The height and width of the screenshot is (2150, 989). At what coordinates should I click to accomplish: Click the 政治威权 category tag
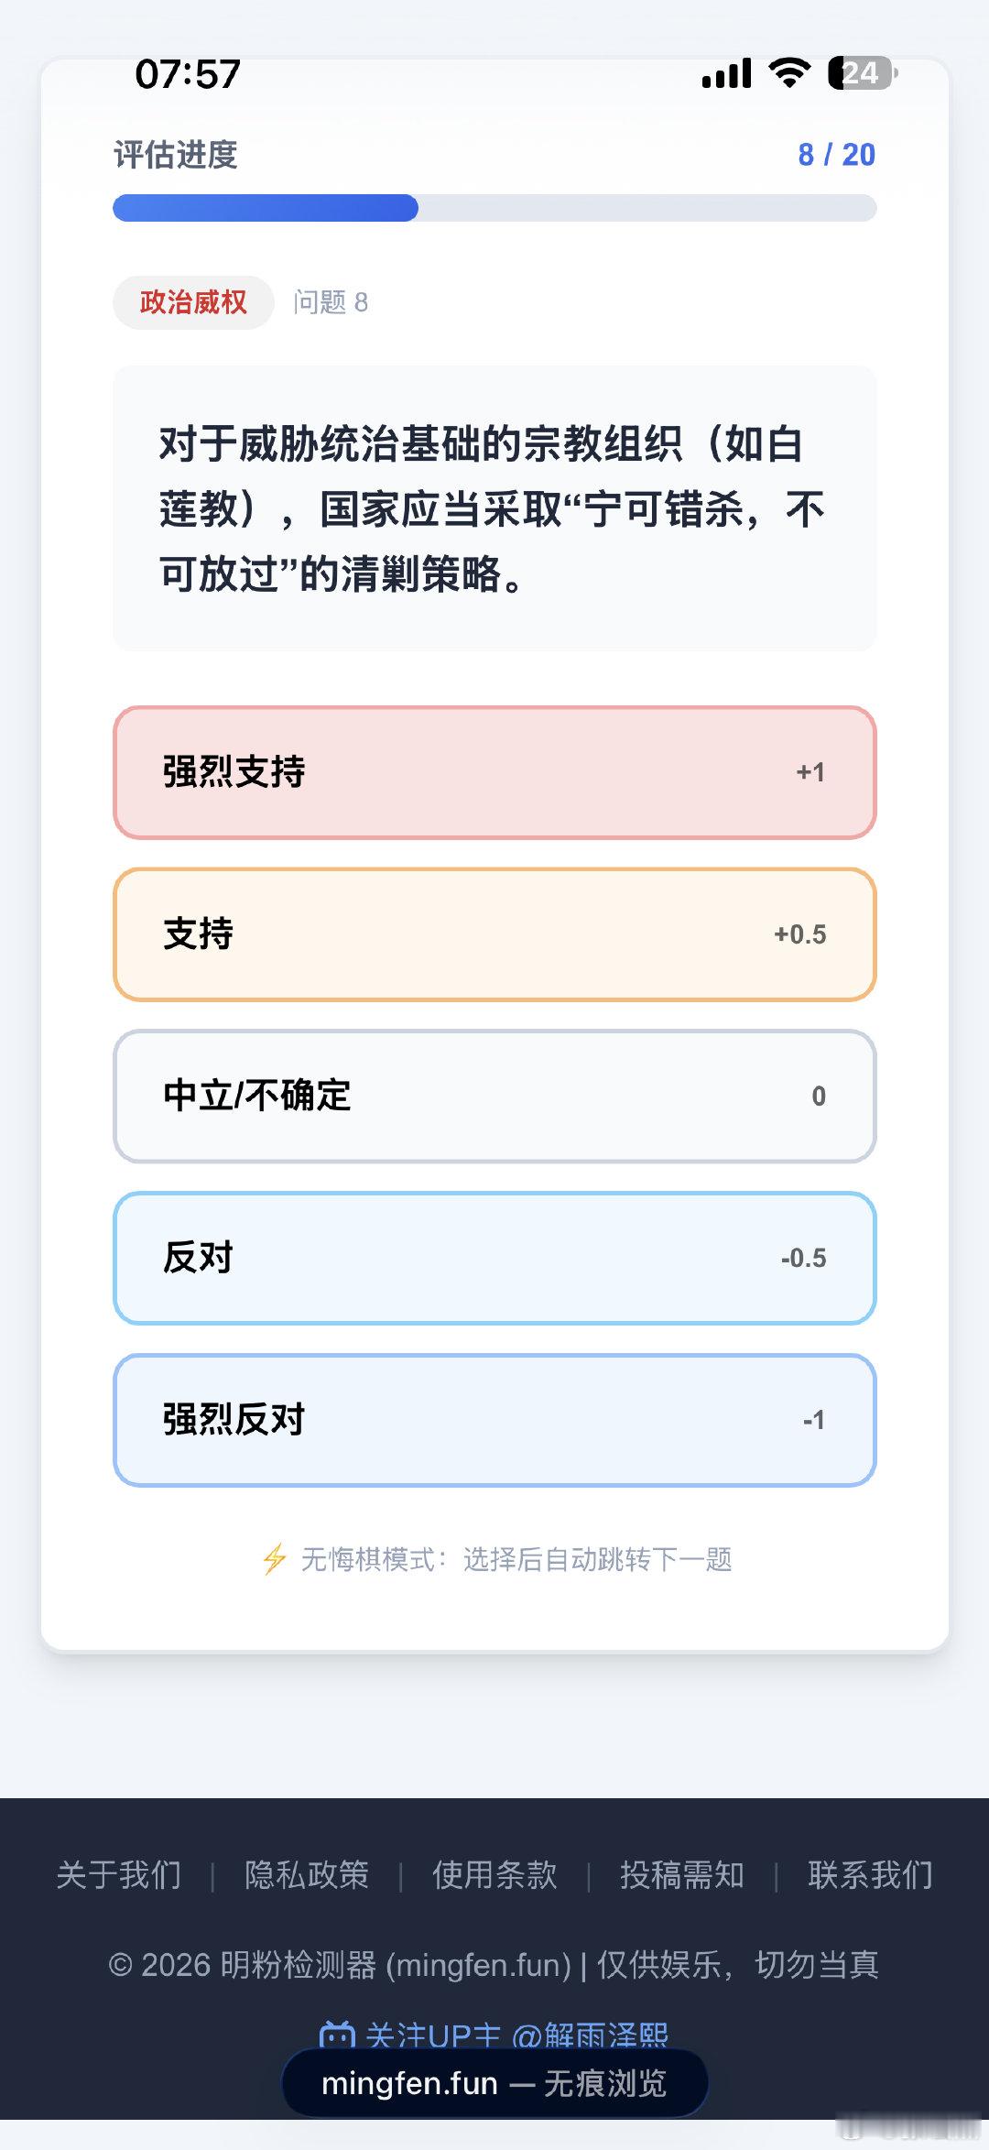click(x=193, y=302)
